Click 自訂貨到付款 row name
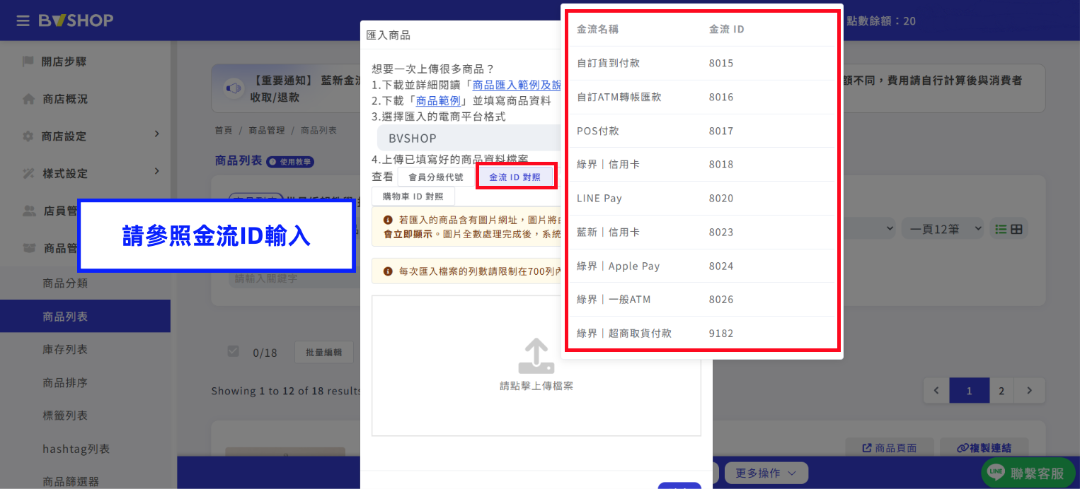Viewport: 1080px width, 489px height. point(608,63)
